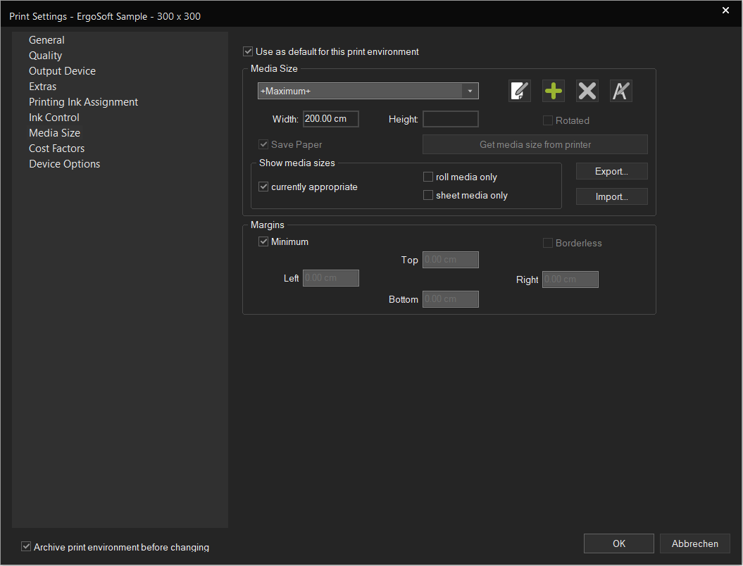Open Printing Ink Assignment page
This screenshot has width=743, height=566.
tap(83, 102)
